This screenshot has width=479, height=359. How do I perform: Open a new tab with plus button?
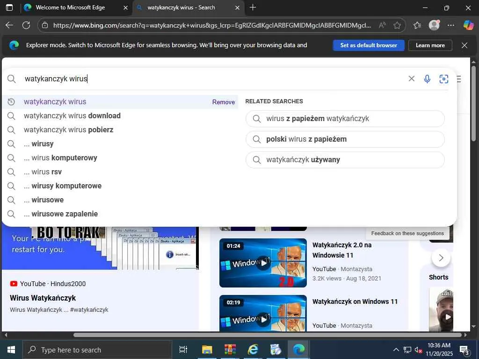tap(253, 7)
